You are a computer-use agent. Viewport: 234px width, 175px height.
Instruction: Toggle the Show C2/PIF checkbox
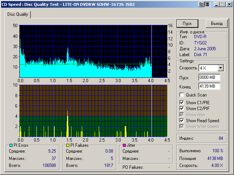[182, 109]
